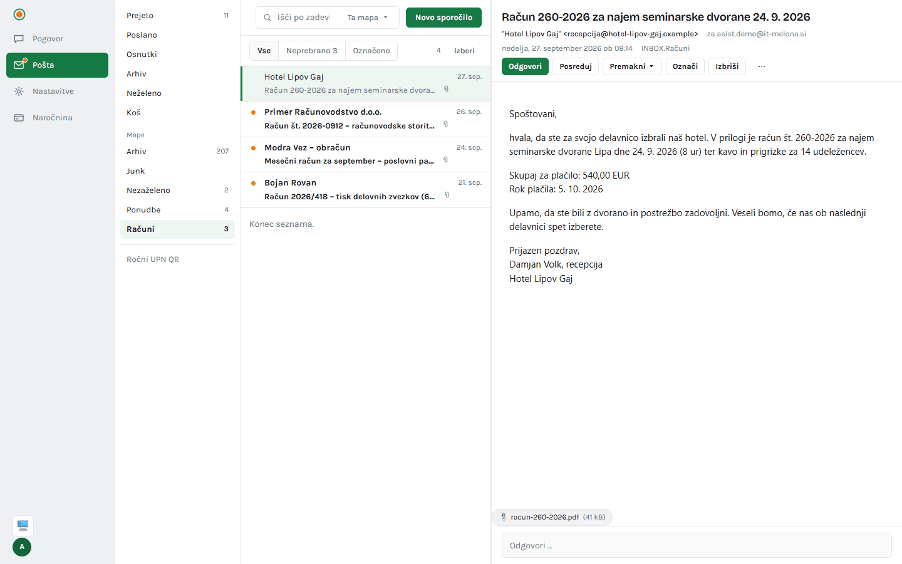Expand the "Ta mapa" search scope dropdown
Image resolution: width=902 pixels, height=564 pixels.
pyautogui.click(x=368, y=18)
